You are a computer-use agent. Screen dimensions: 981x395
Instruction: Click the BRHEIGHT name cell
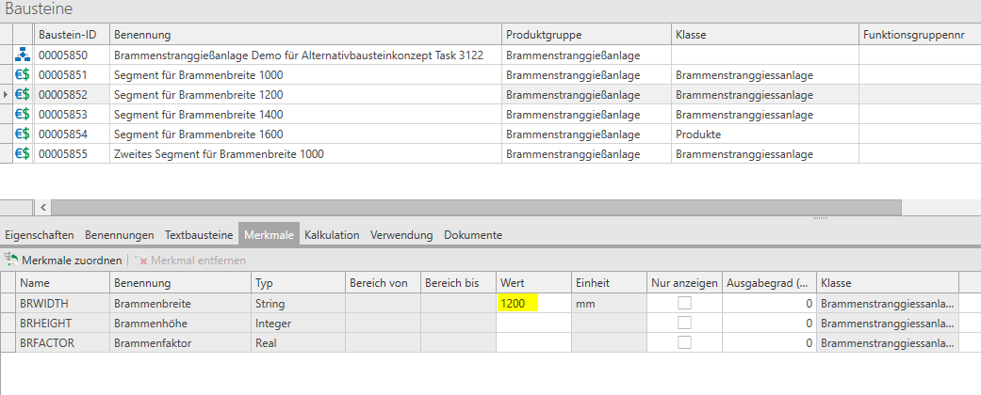62,324
